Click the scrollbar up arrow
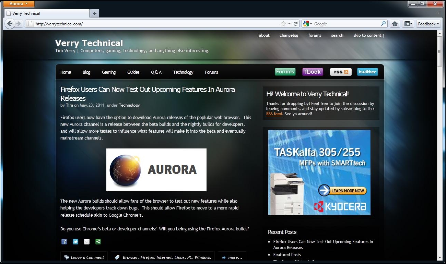The height and width of the screenshot is (264, 446). (x=439, y=33)
